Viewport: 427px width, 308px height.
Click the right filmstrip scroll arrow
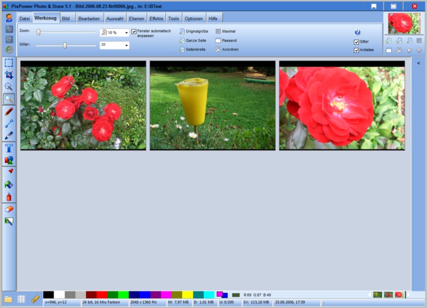point(408,295)
